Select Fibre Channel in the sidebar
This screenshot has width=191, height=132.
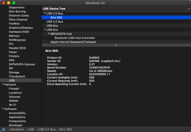pos(18,20)
